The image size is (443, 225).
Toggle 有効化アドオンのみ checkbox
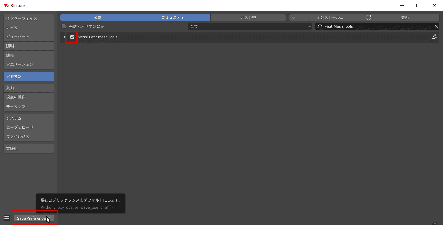(64, 26)
